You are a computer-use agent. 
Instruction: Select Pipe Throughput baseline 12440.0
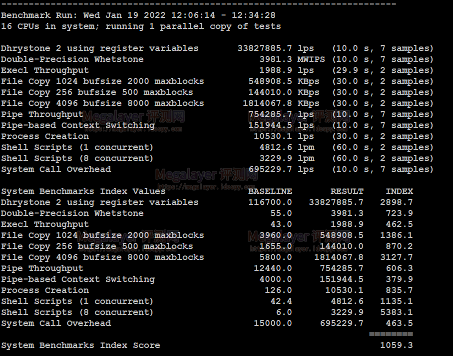[273, 268]
